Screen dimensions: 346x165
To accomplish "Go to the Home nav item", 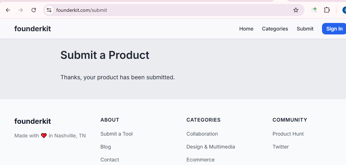I will (x=246, y=29).
